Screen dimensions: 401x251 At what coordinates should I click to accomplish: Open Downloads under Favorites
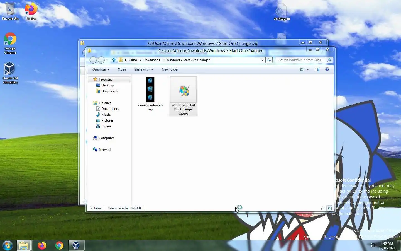tap(110, 91)
